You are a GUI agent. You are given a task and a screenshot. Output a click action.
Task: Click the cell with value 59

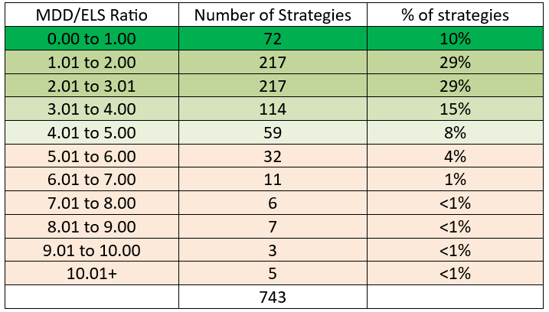pos(273,132)
